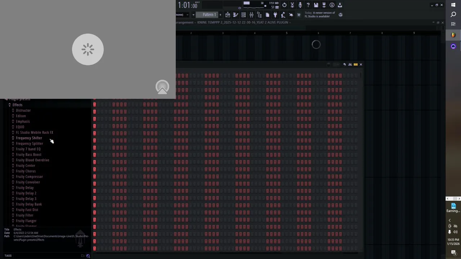Viewport: 461px width, 259px height.
Task: Click the CPU memory monitor panel
Action: coord(260,5)
